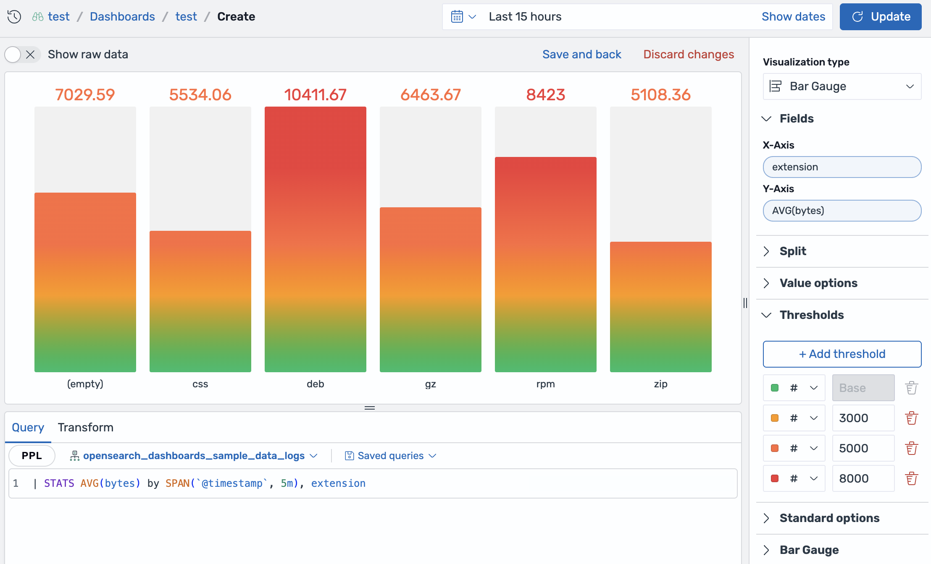Open color picker for the Base threshold
The image size is (931, 564).
[x=794, y=388]
